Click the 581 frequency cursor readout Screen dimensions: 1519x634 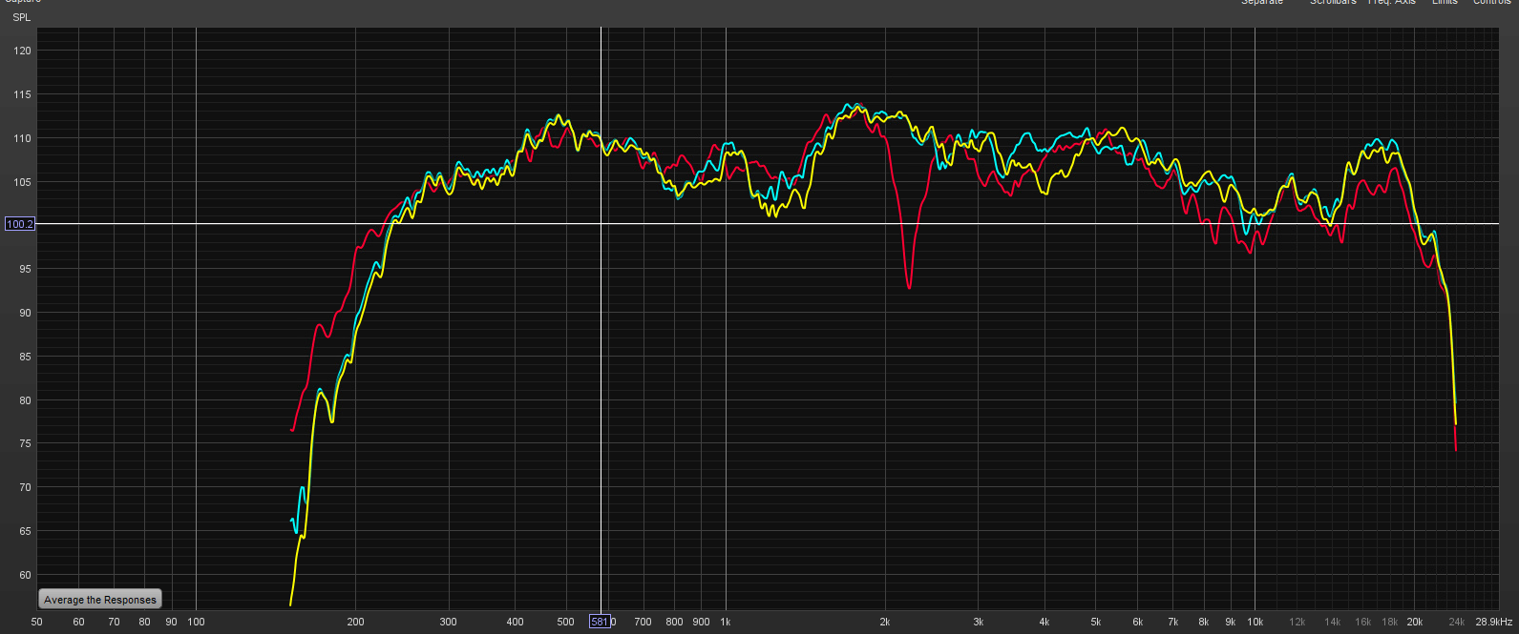coord(600,622)
